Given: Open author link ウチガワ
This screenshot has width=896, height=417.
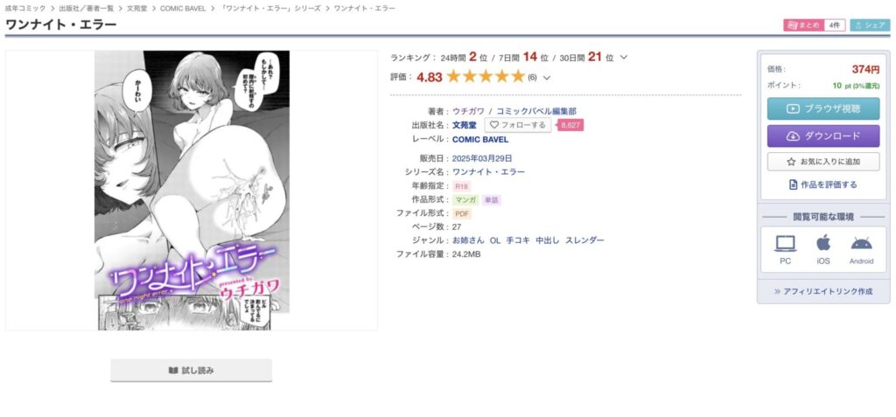Looking at the screenshot, I should coord(468,111).
